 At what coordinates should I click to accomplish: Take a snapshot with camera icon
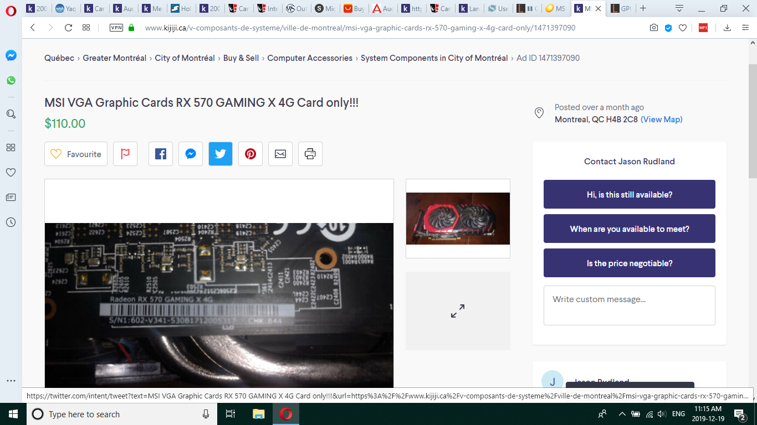(654, 28)
